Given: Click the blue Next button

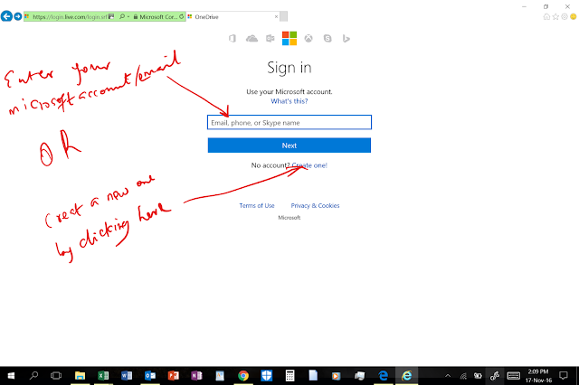Looking at the screenshot, I should pos(289,146).
